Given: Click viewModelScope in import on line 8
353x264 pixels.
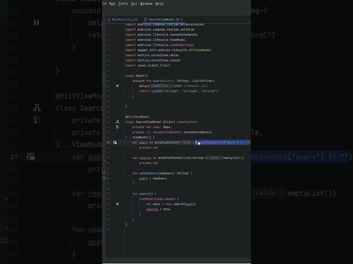Looking at the screenshot, I should click(182, 45).
